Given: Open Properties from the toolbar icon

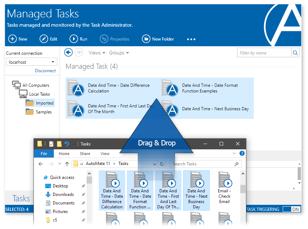Looking at the screenshot, I should [104, 39].
